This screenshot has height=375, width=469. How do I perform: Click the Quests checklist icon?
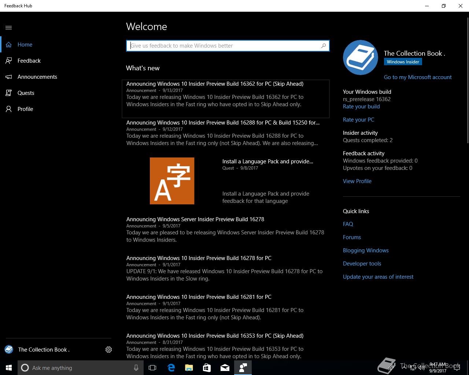9,93
